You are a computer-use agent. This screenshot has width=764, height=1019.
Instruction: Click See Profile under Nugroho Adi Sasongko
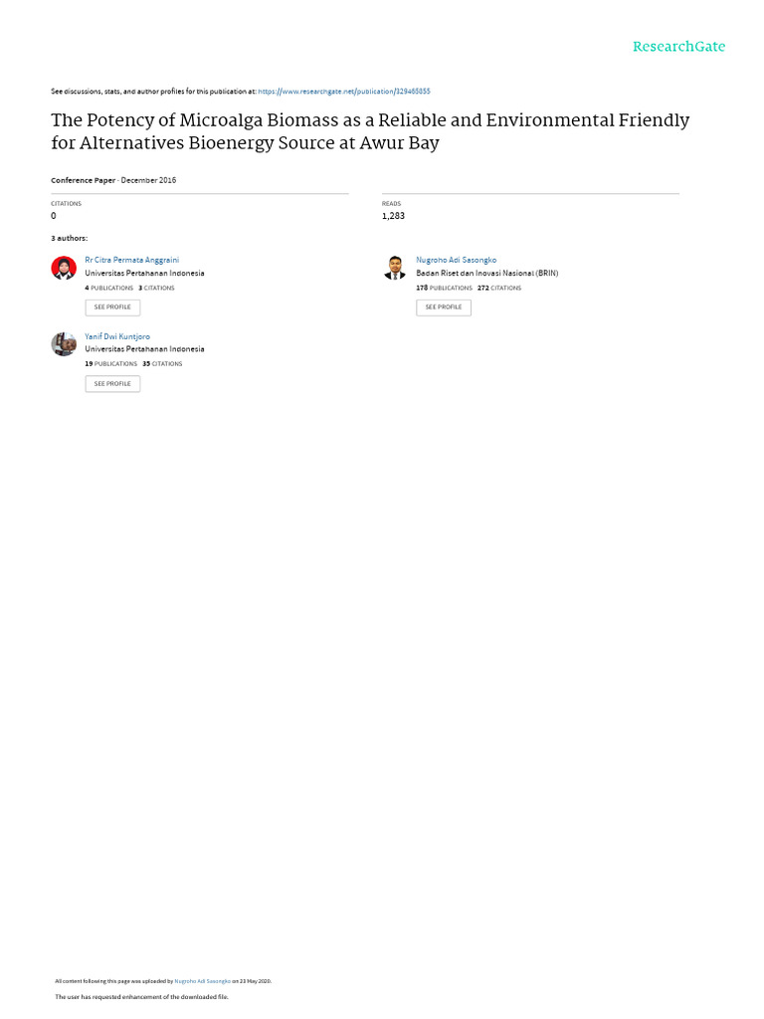(444, 307)
